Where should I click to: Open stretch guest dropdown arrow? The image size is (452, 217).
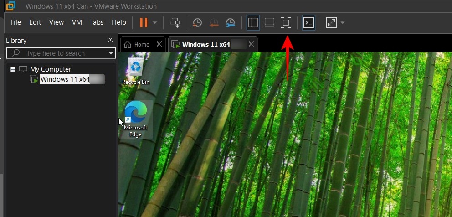[343, 23]
